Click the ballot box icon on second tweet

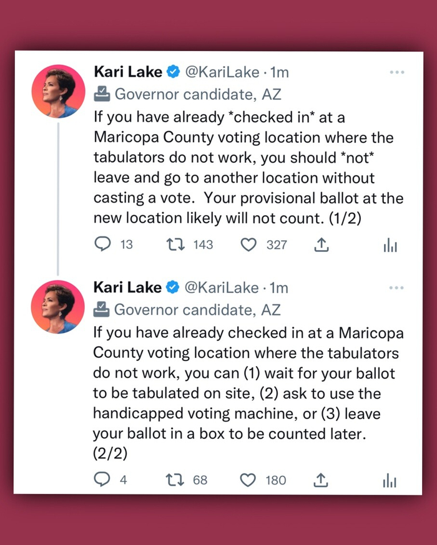click(102, 309)
